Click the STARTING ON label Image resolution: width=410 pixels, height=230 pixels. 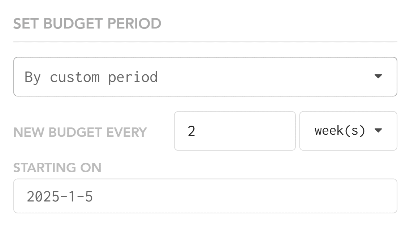pos(57,168)
